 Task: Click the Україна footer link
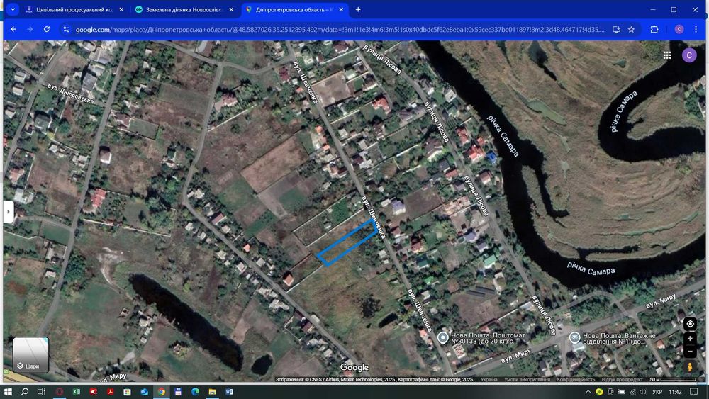tap(489, 380)
